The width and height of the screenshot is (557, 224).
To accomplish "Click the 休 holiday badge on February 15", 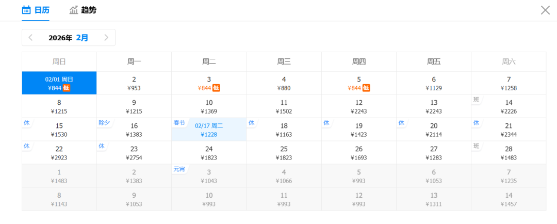I will click(x=27, y=123).
